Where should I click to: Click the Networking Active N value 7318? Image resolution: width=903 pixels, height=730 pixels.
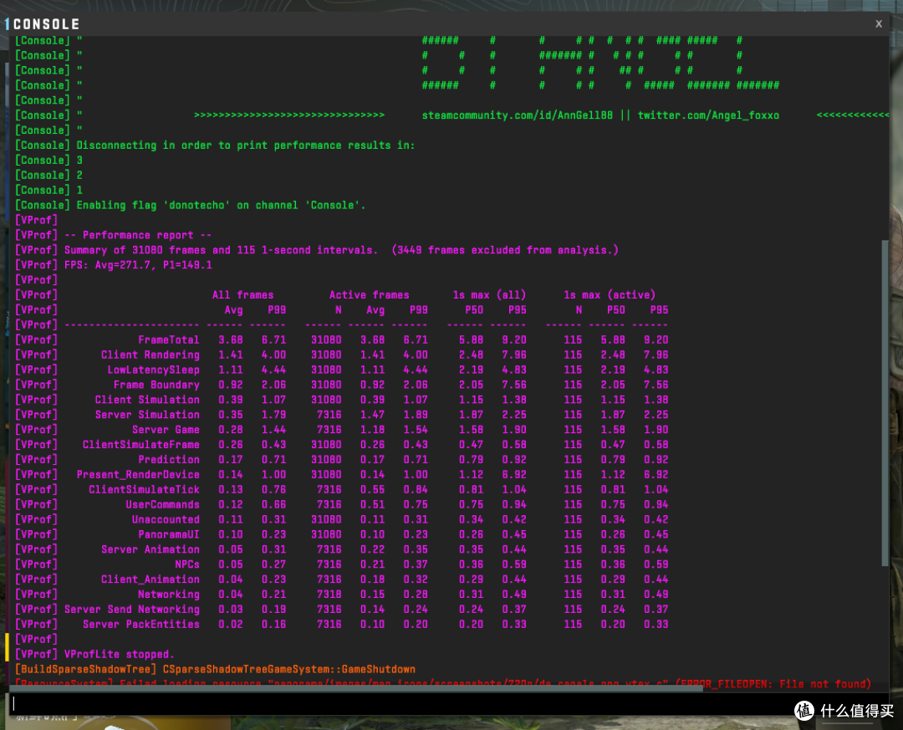click(329, 595)
